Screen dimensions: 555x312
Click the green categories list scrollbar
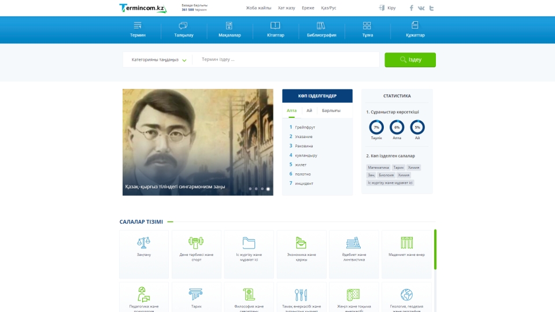click(x=435, y=250)
